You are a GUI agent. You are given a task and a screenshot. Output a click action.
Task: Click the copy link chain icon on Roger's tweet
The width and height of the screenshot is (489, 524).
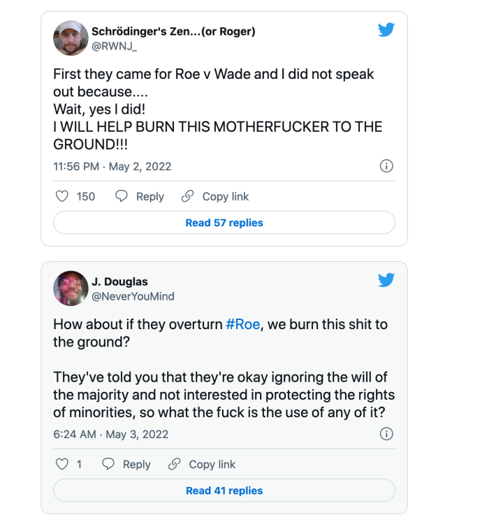187,196
